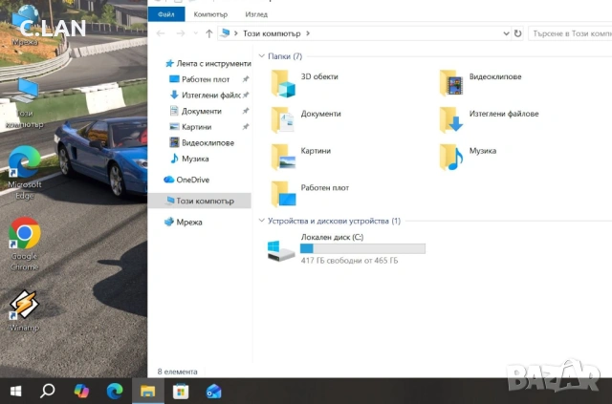Screen dimensions: 612x404
Task: Open the Видеоклипове folder in main pane
Action: (453, 82)
